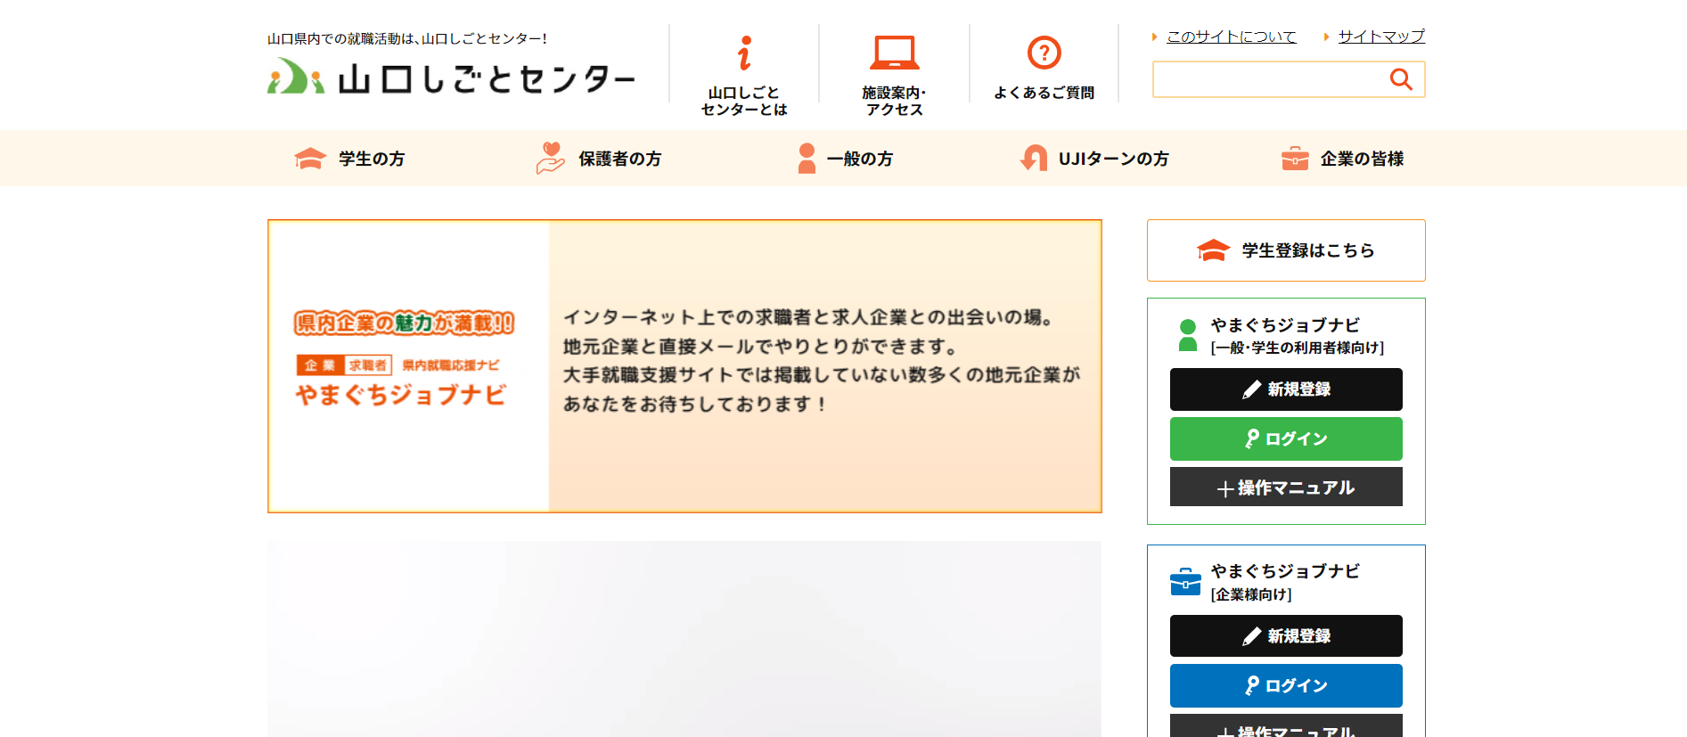The width and height of the screenshot is (1687, 737).
Task: Click the U-turn arrow icon for UJIターン
Action: point(1034,159)
